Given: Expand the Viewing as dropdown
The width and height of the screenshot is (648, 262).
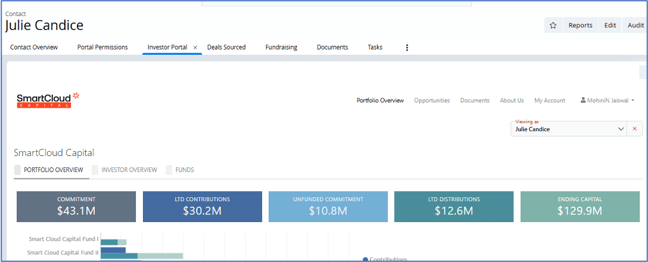Looking at the screenshot, I should (621, 129).
